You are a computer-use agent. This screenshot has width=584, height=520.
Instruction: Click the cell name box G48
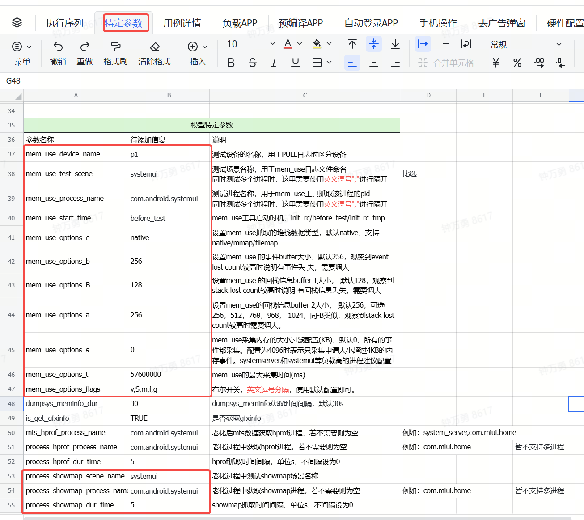(x=13, y=81)
